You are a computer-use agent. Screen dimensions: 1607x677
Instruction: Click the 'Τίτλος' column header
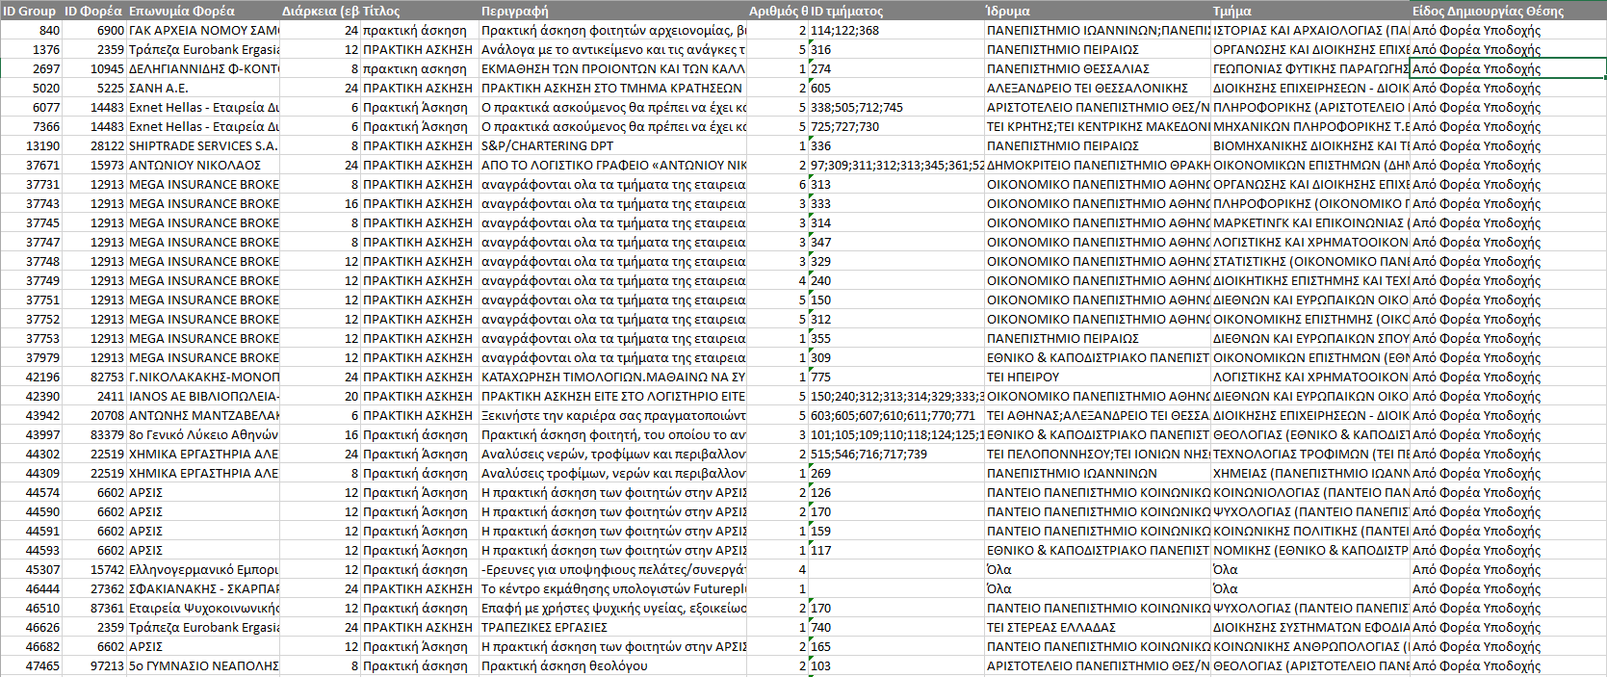[420, 11]
